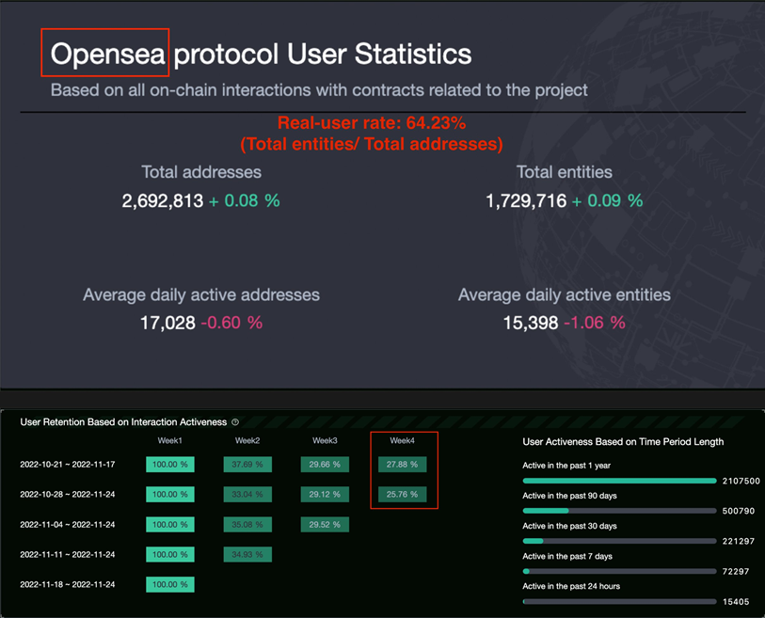The image size is (765, 618).
Task: Select the 2022-10-21 ~ 2022-11-17 row label
Action: pos(68,465)
